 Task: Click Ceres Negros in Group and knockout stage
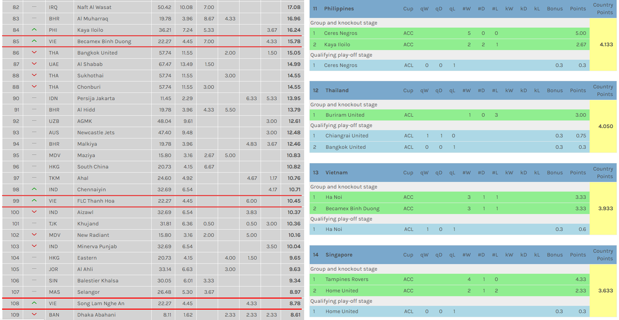[x=340, y=33]
